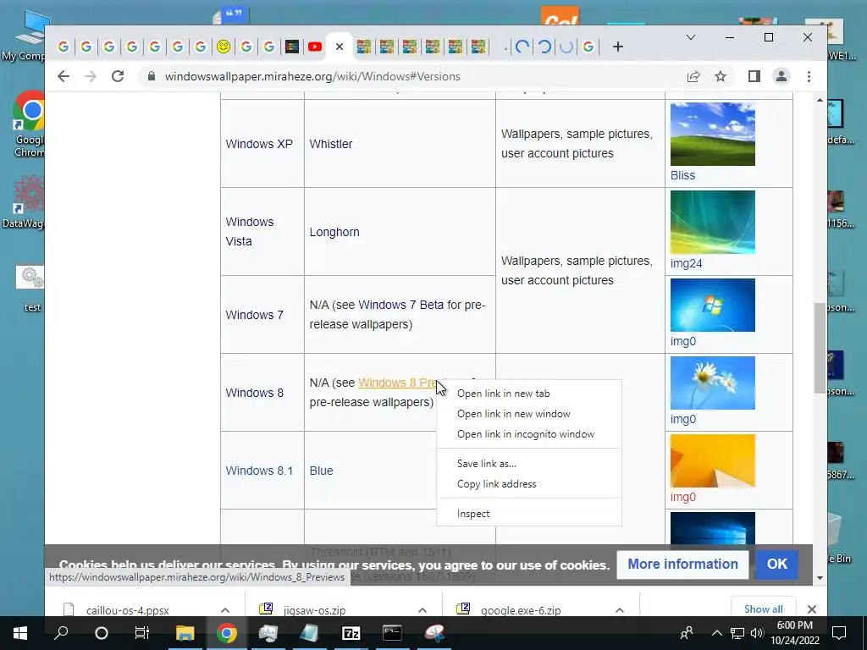
Task: Click More information in cookie banner
Action: pyautogui.click(x=682, y=565)
